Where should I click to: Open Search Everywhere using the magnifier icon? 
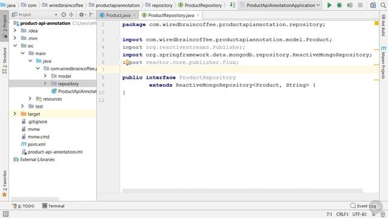pyautogui.click(x=383, y=5)
